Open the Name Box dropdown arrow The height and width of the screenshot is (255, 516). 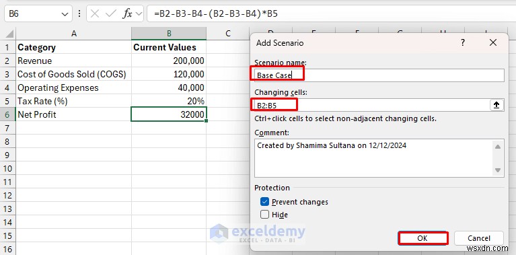[64, 14]
